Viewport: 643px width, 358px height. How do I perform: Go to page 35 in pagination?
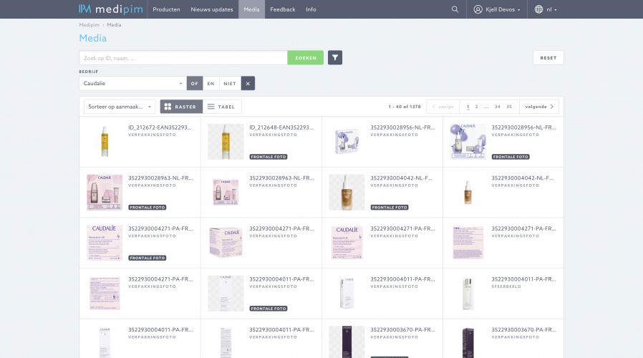coord(509,107)
